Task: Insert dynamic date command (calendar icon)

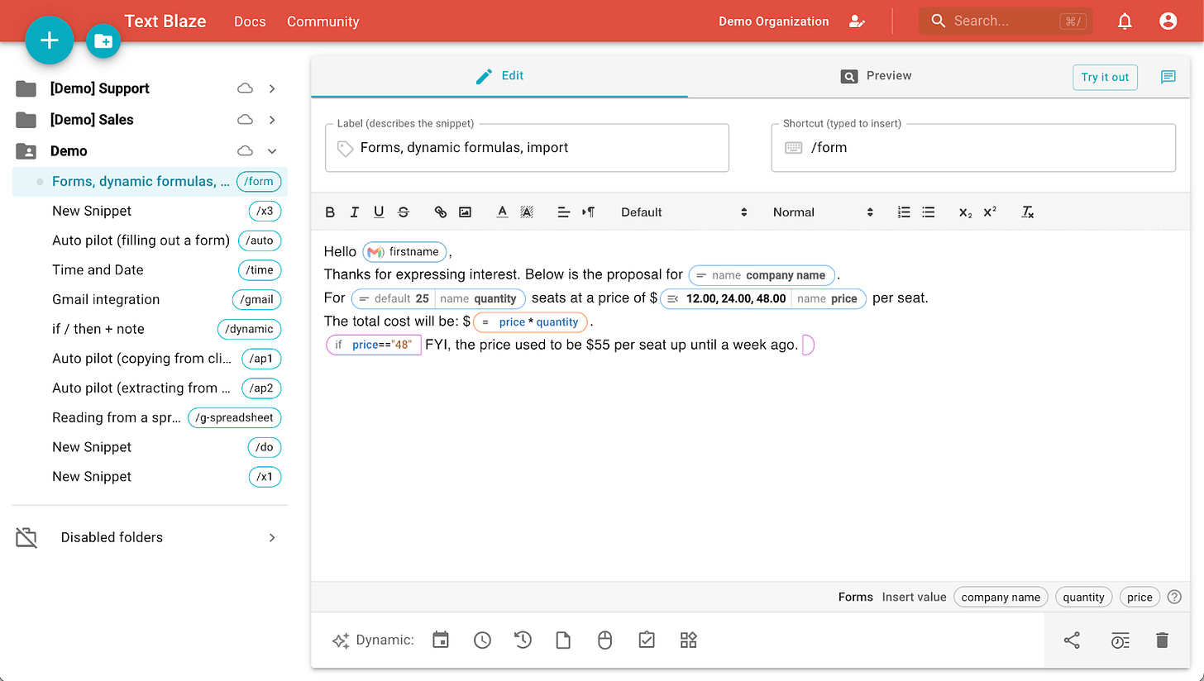Action: point(441,640)
